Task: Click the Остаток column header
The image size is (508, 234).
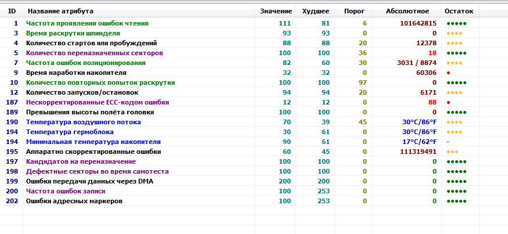Action: [459, 11]
